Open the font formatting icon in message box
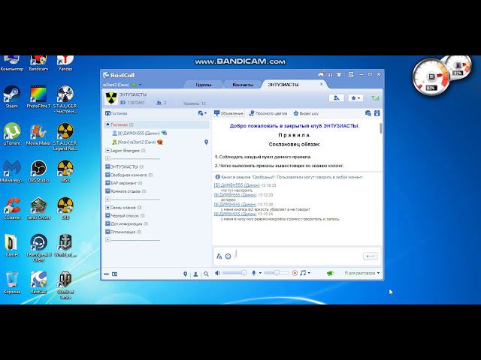Viewport: 481px width, 360px height. pos(219,256)
